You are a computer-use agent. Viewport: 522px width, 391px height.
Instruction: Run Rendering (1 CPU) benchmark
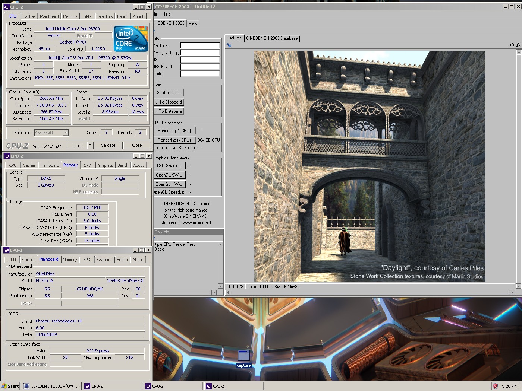tap(174, 131)
